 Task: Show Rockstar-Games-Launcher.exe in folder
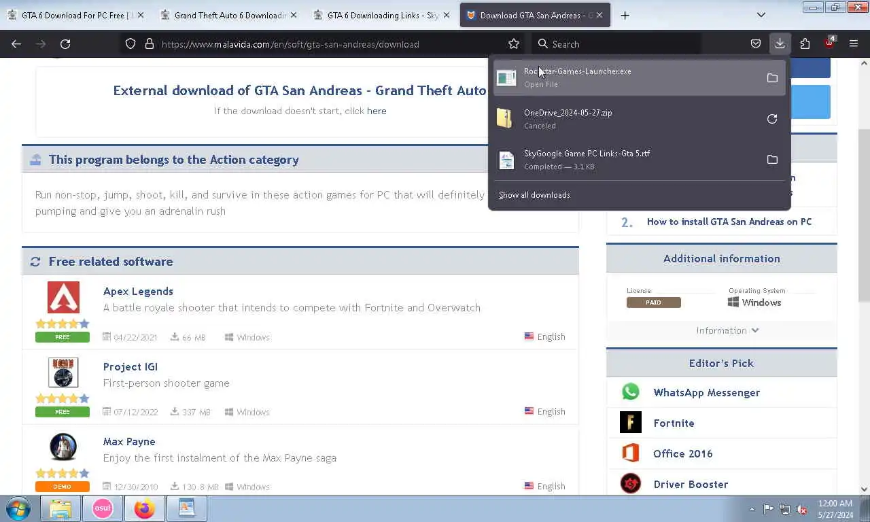(x=772, y=78)
